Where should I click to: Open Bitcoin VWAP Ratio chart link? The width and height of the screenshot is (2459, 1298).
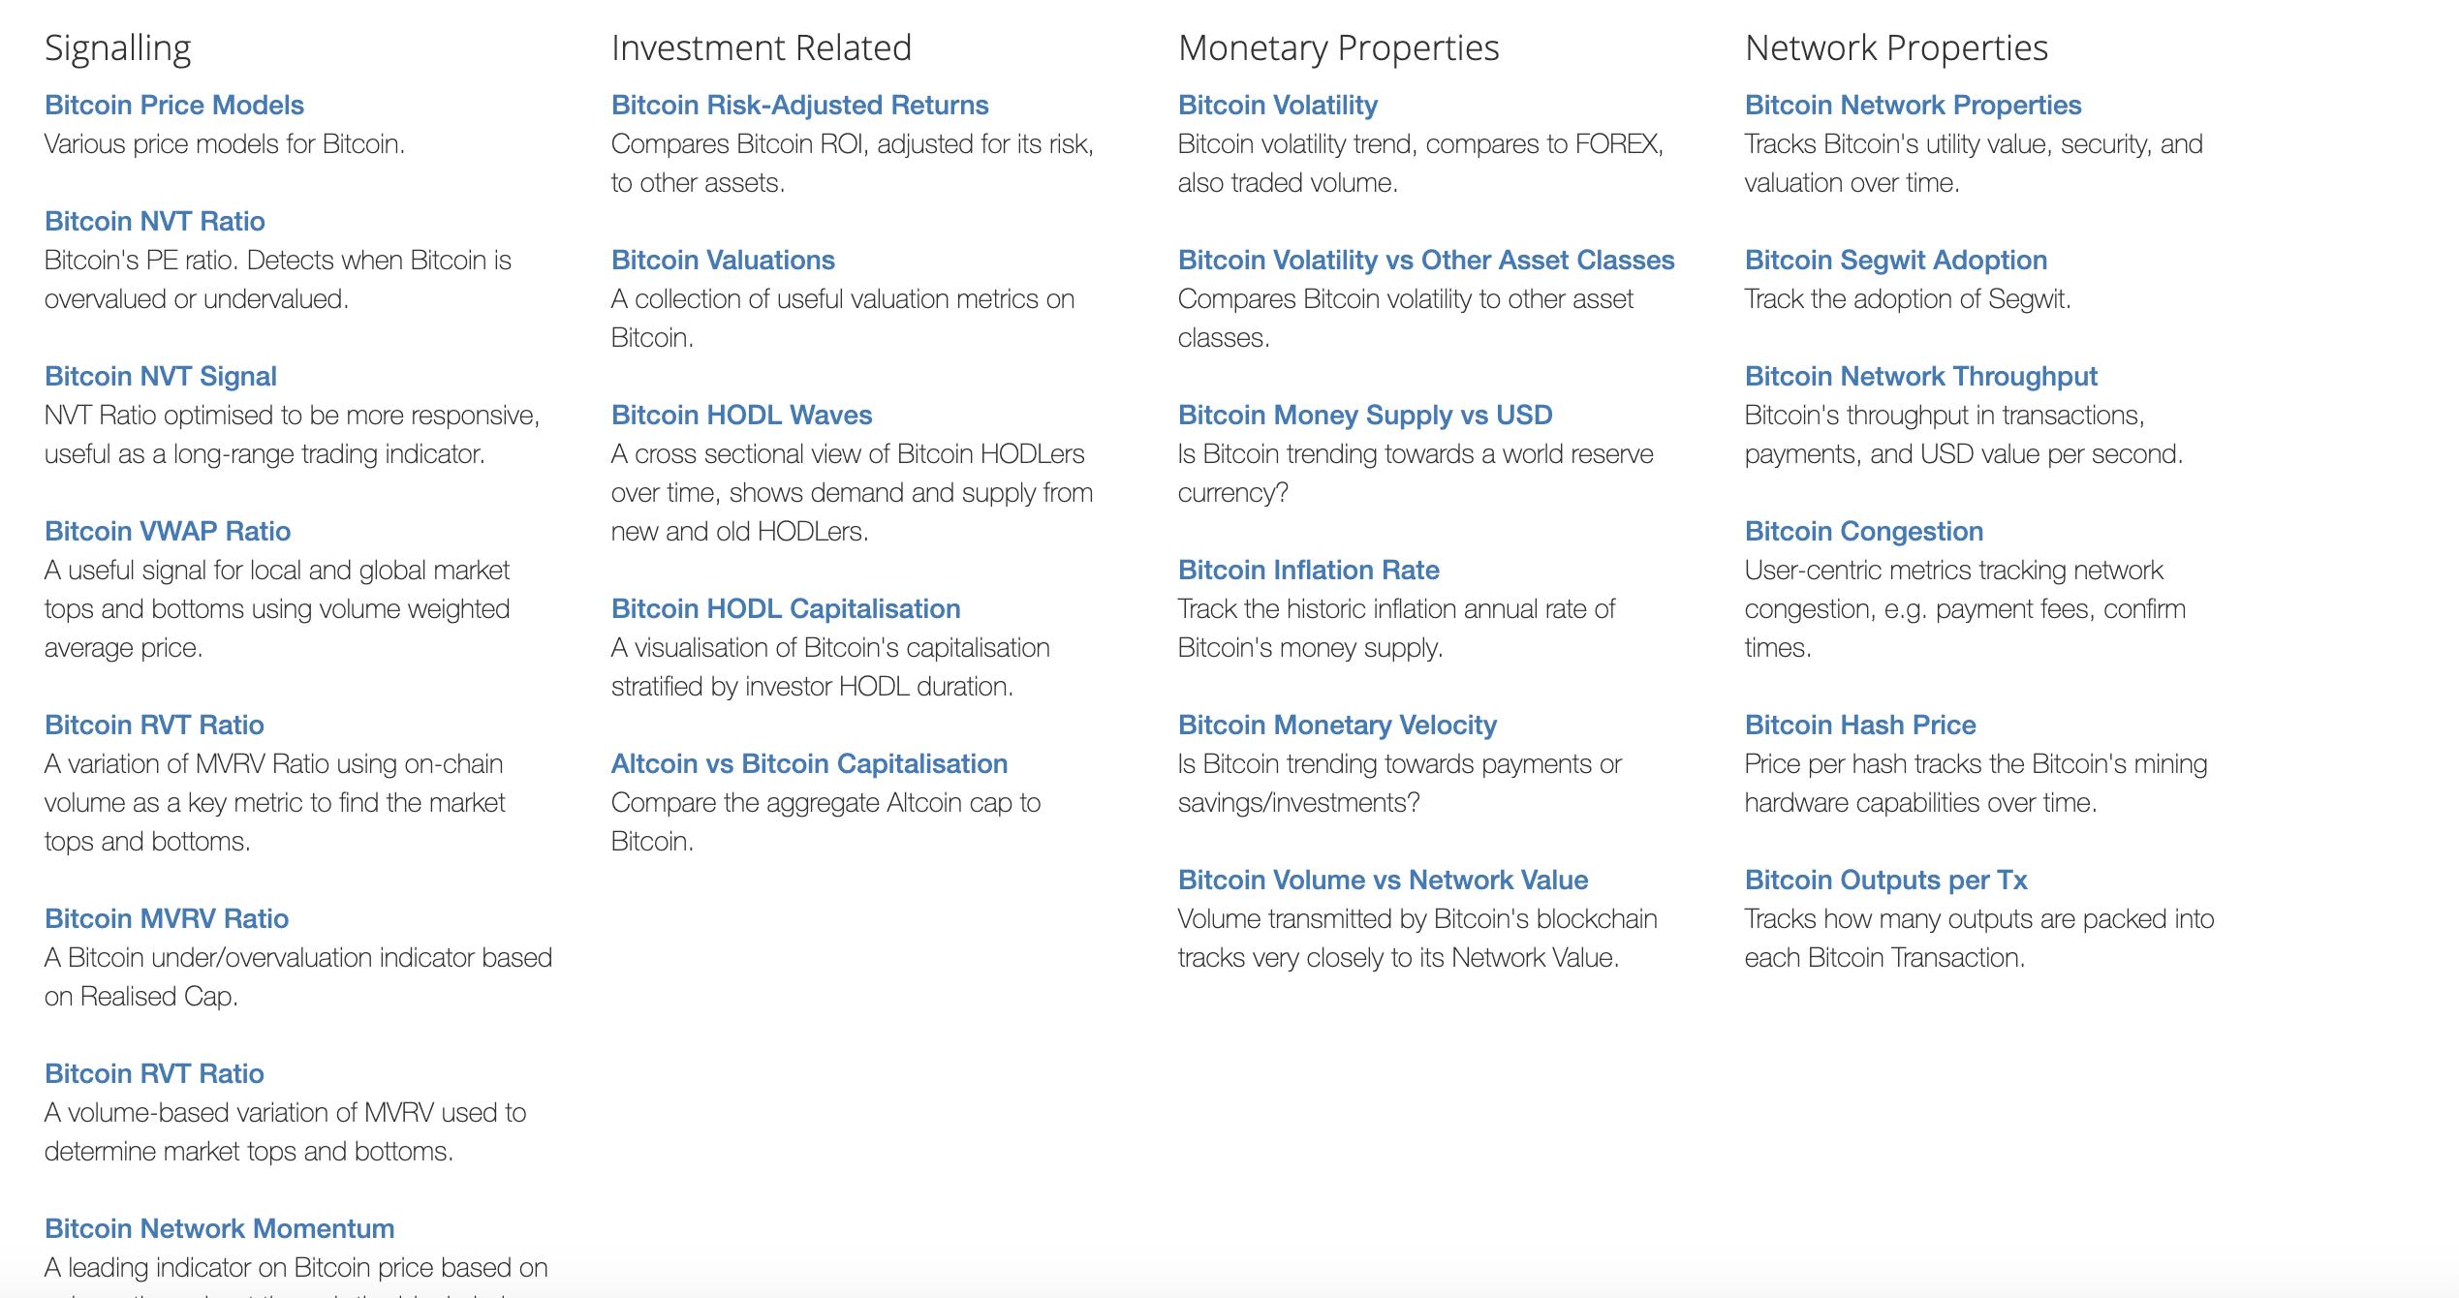[168, 531]
